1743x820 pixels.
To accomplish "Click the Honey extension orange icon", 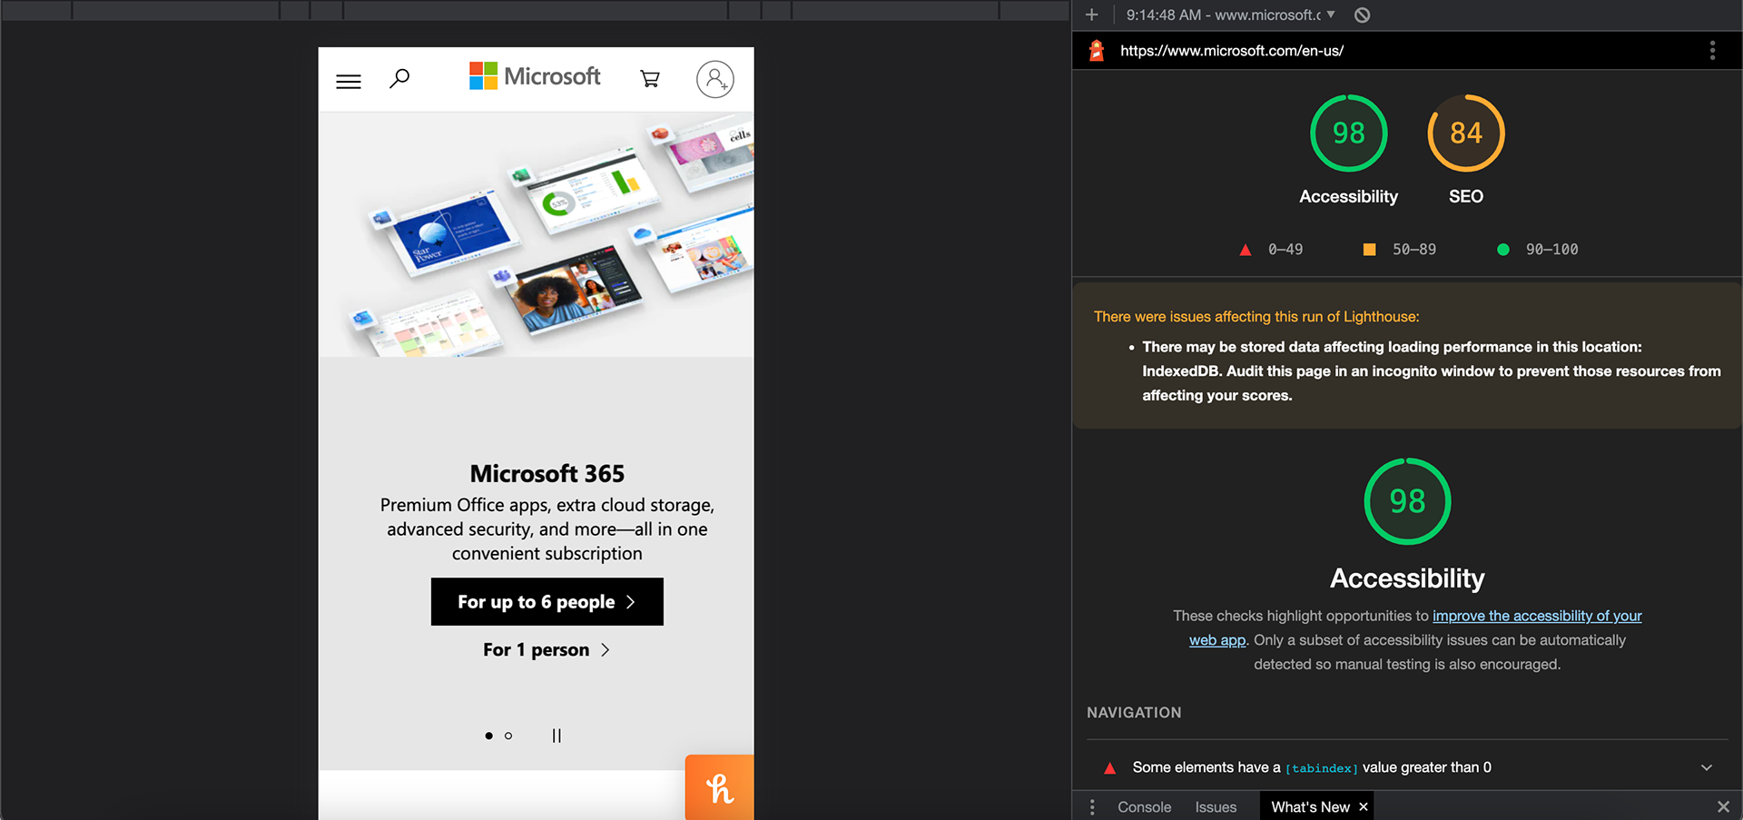I will coord(720,787).
